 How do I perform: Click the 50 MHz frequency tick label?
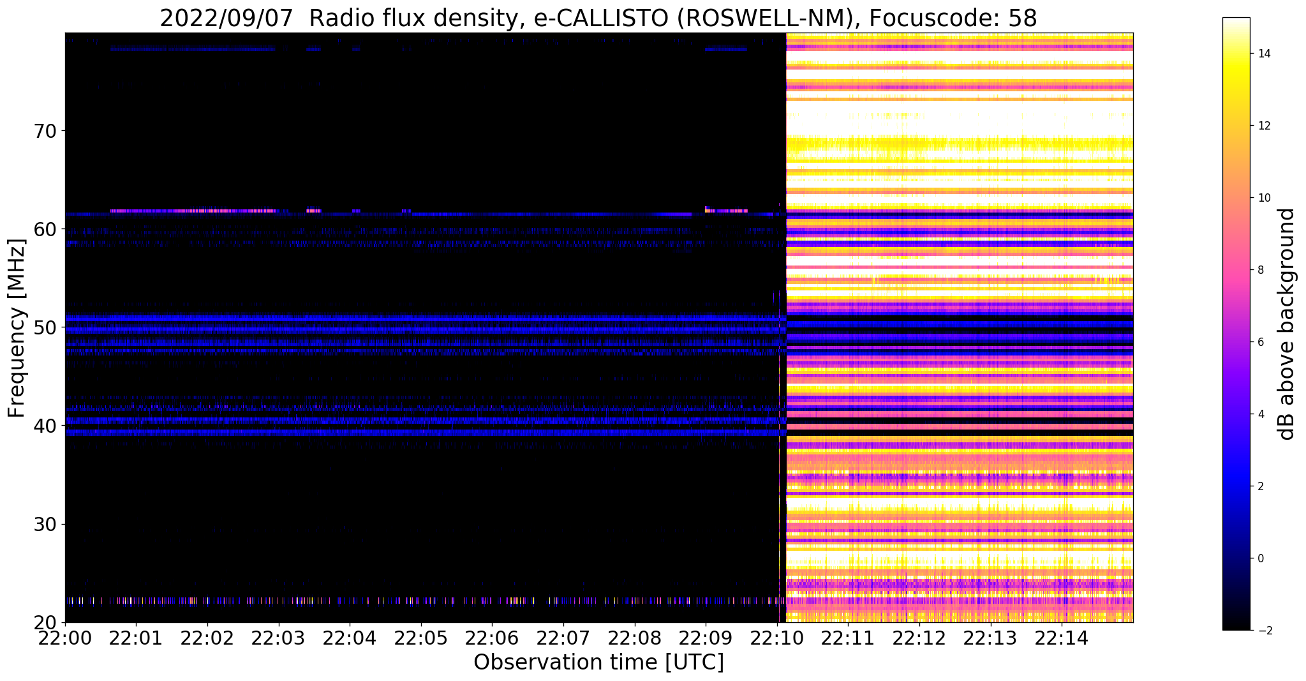click(x=45, y=327)
